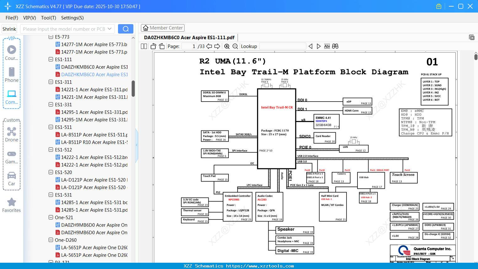Go to the next page arrow
478x269 pixels.
coord(217,46)
